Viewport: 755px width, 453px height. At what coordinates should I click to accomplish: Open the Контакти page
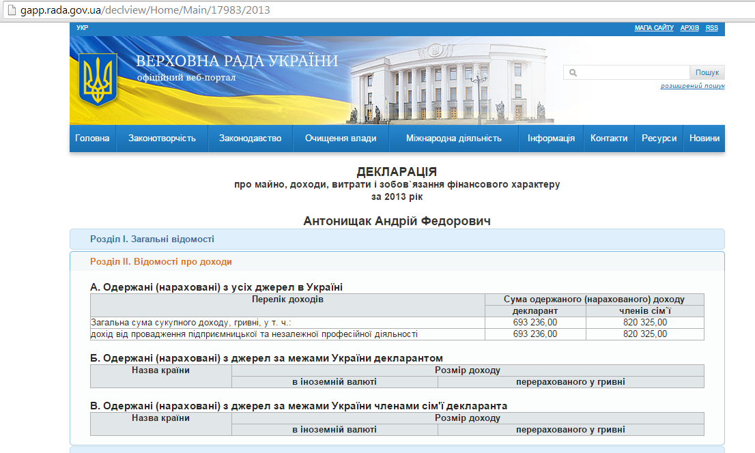click(x=608, y=138)
